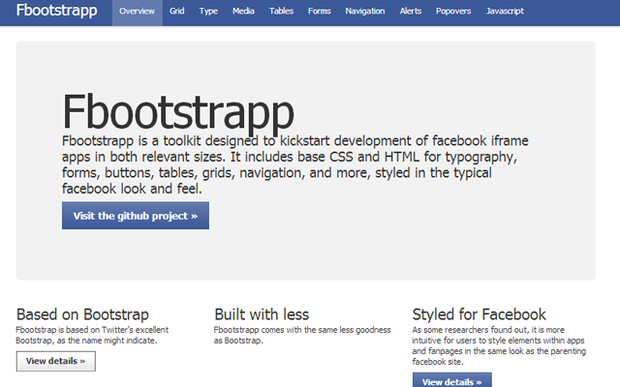Go to the Type section
The height and width of the screenshot is (387, 620).
pos(208,13)
